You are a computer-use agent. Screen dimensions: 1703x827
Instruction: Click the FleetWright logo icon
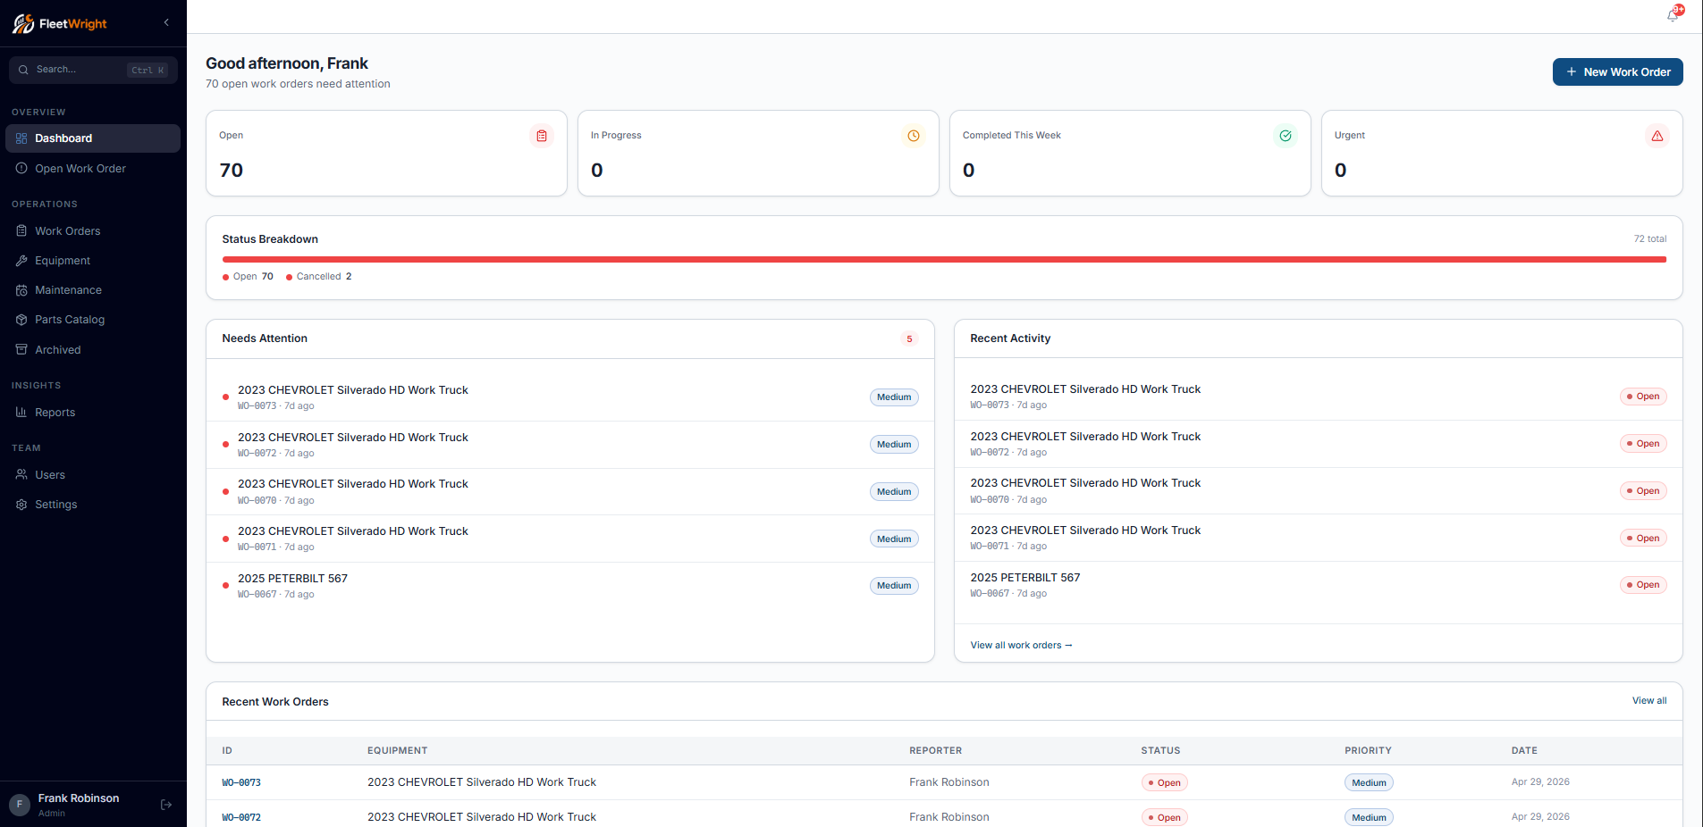tap(23, 23)
